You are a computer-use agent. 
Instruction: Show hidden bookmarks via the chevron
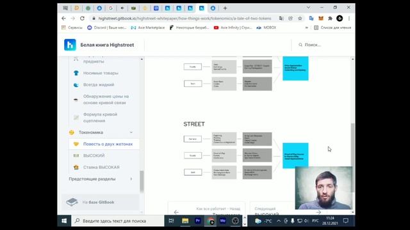[x=306, y=27]
